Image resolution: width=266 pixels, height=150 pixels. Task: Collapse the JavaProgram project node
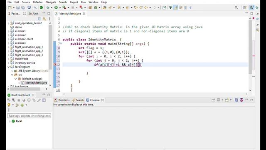9,67
